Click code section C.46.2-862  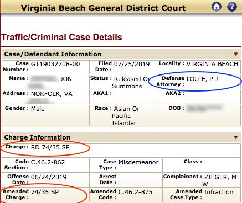tap(48, 162)
